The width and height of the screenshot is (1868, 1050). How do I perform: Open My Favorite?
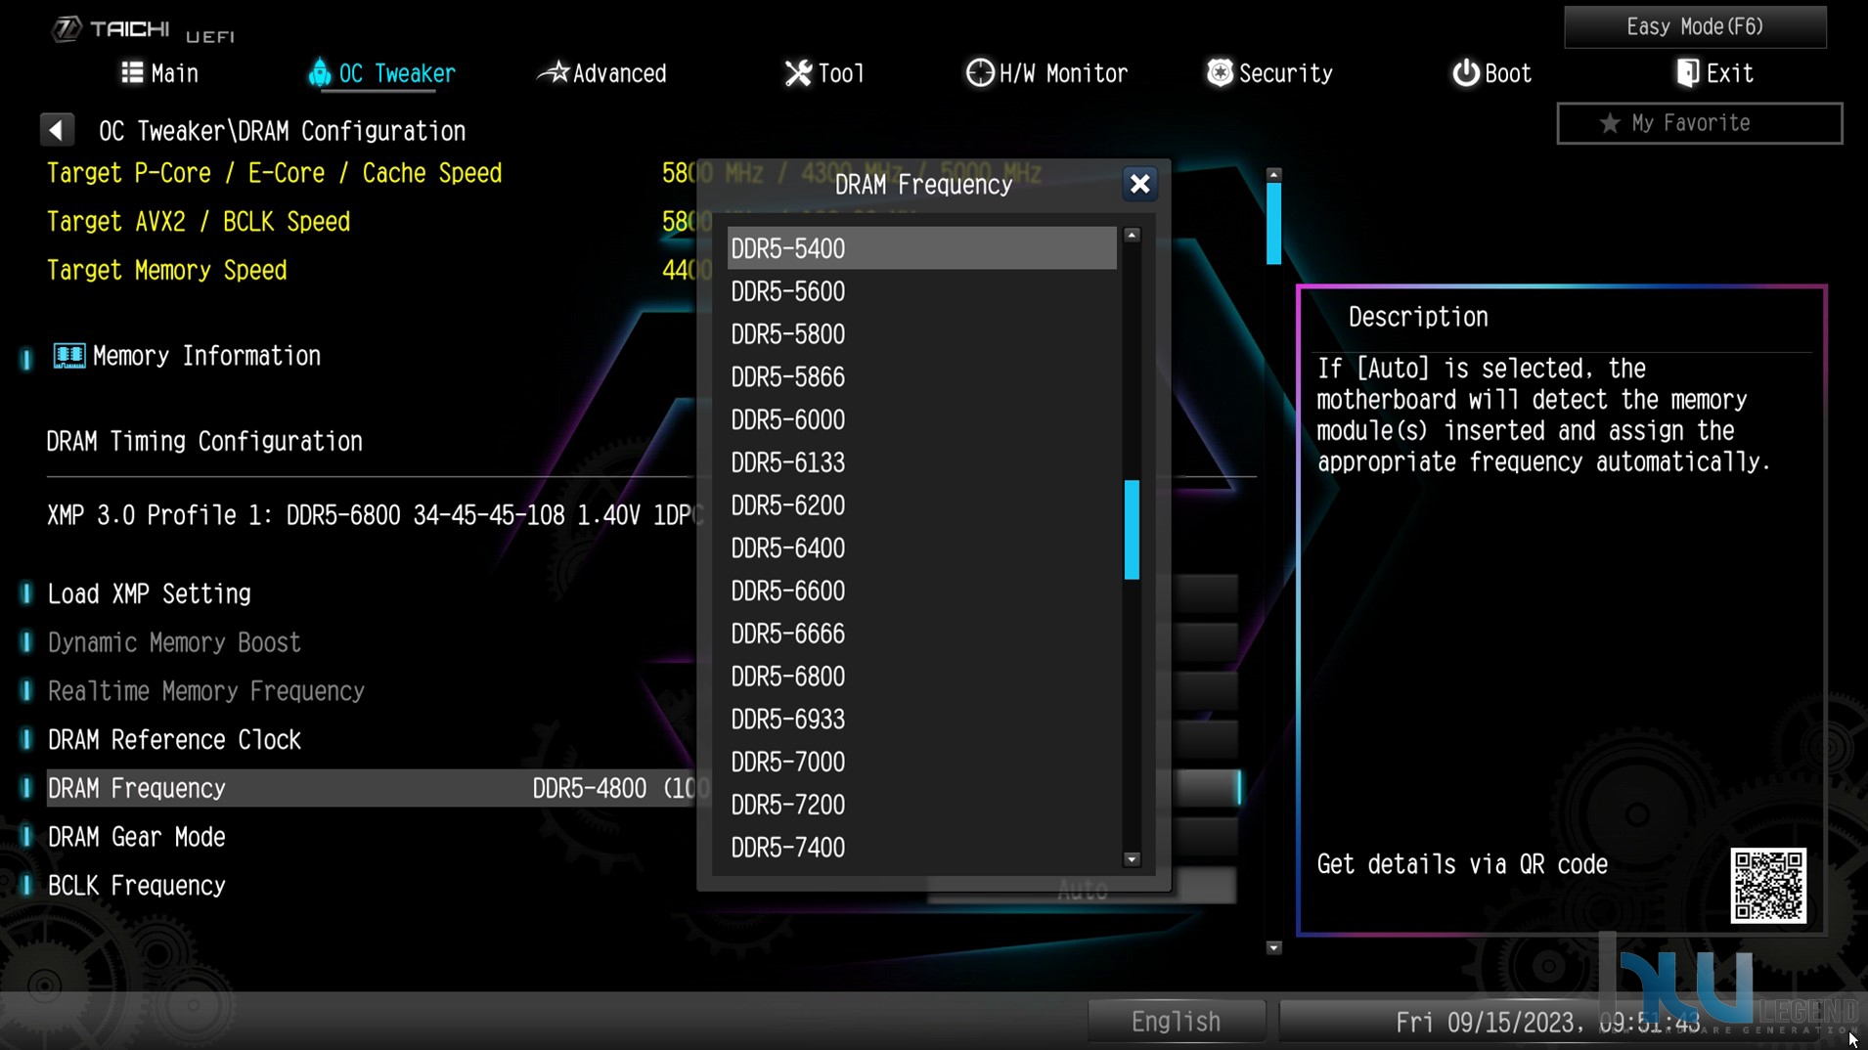click(1700, 123)
